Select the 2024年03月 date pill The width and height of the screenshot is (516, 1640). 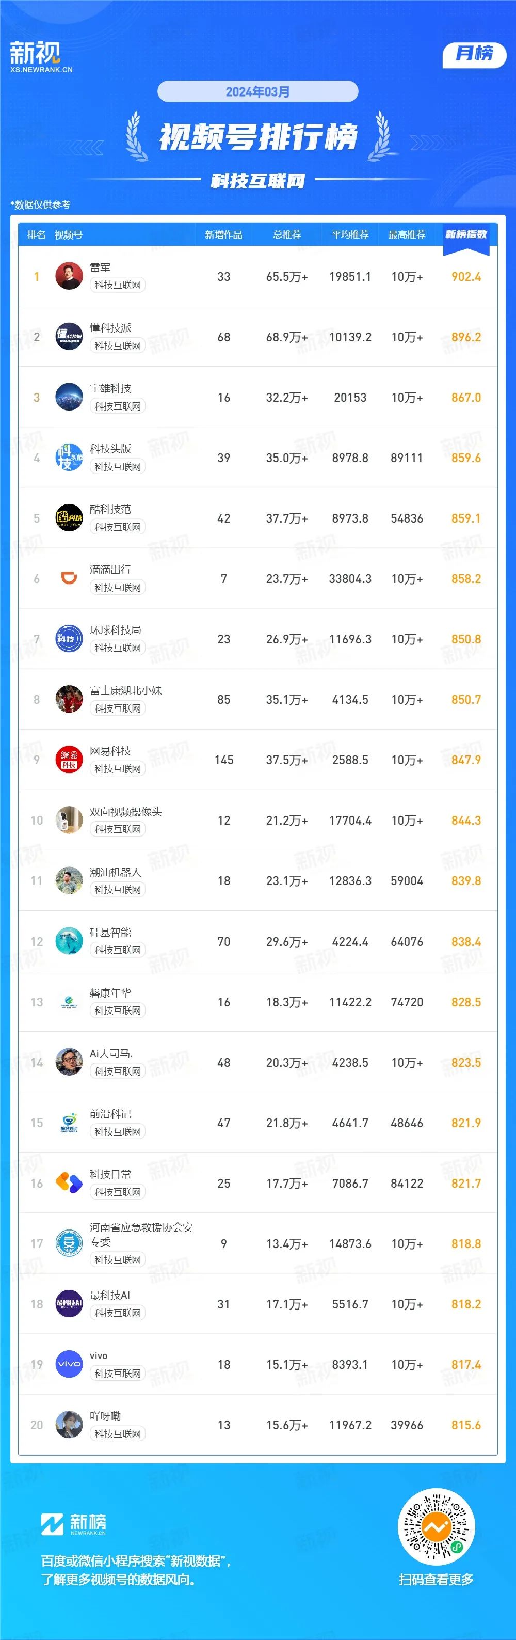[x=257, y=92]
